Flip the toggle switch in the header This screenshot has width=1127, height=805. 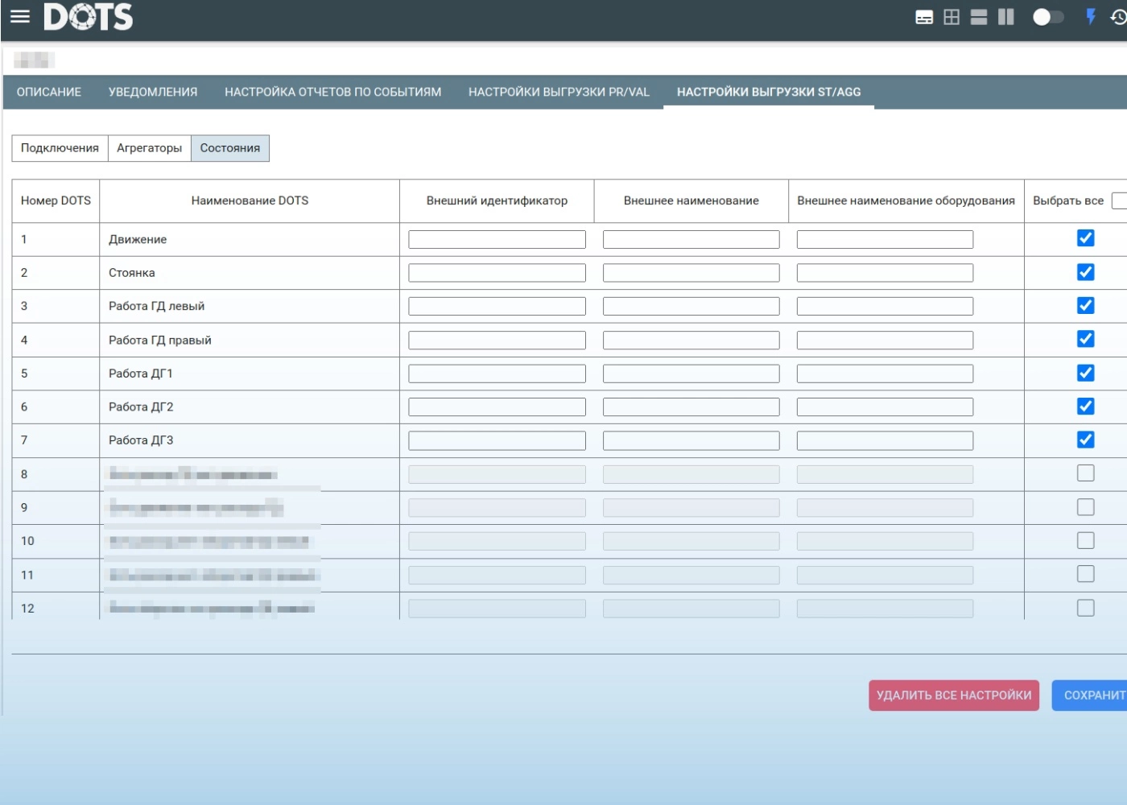tap(1048, 17)
